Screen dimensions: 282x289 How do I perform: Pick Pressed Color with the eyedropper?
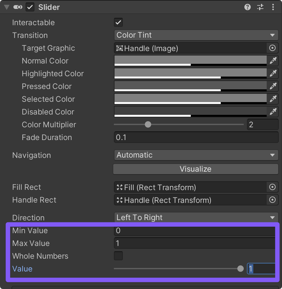(273, 86)
